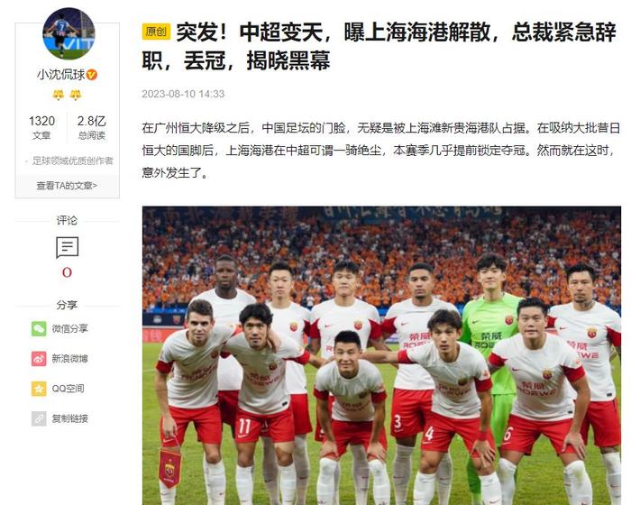
Task: Click the orange verified badge beside author name
Action: click(92, 75)
